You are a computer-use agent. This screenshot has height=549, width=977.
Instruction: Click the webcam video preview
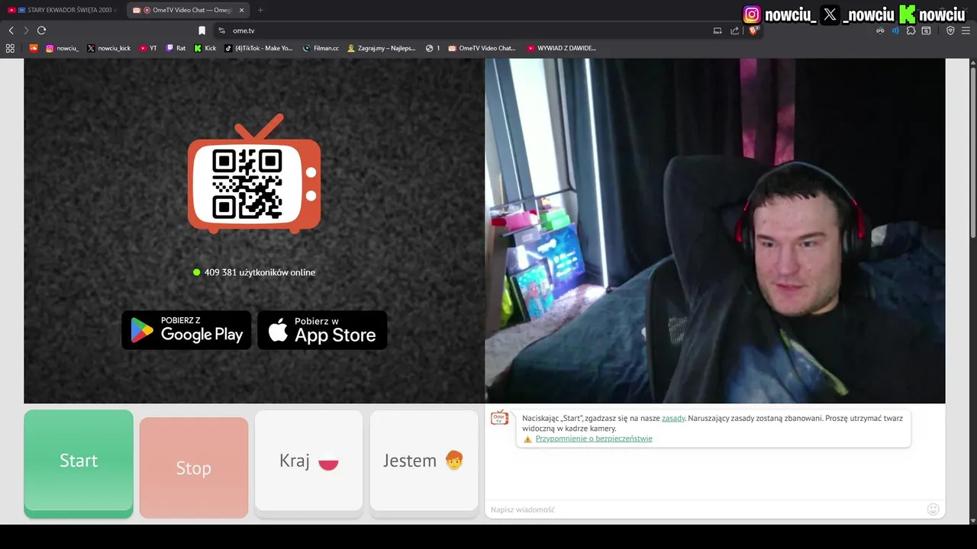pyautogui.click(x=715, y=231)
